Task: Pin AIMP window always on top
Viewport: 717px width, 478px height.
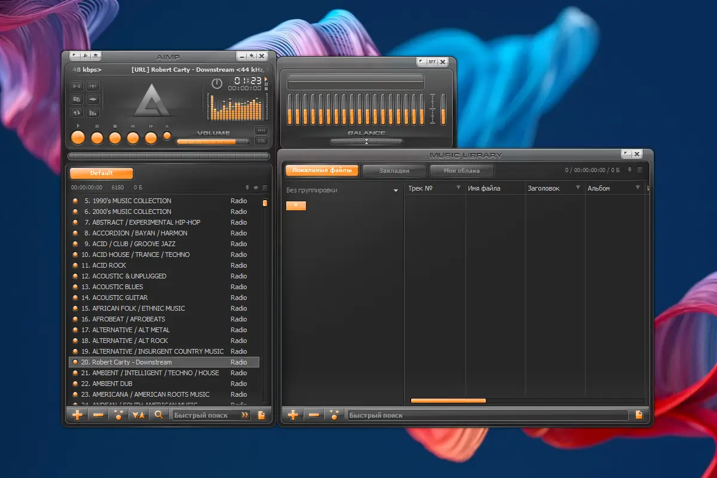Action: click(252, 56)
